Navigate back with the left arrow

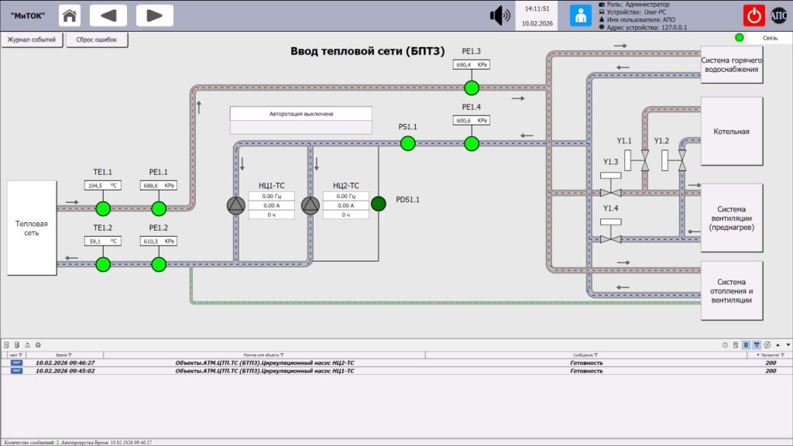tap(108, 15)
